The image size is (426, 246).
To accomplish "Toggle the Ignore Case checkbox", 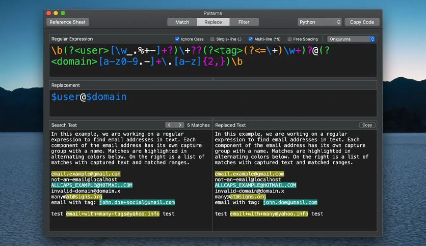I will click(x=177, y=39).
